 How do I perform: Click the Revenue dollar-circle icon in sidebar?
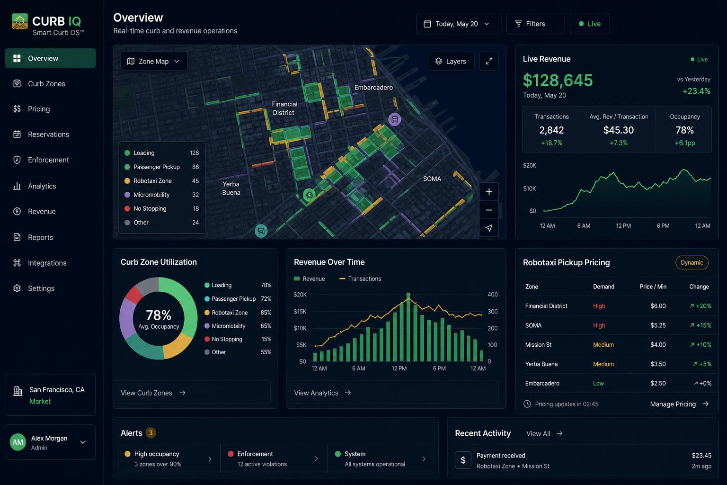coord(17,212)
